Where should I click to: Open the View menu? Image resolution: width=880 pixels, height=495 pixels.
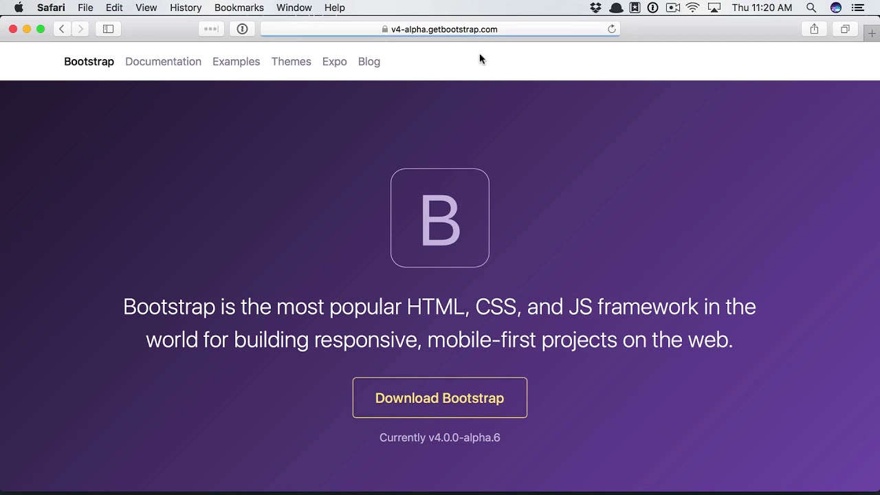click(x=146, y=8)
